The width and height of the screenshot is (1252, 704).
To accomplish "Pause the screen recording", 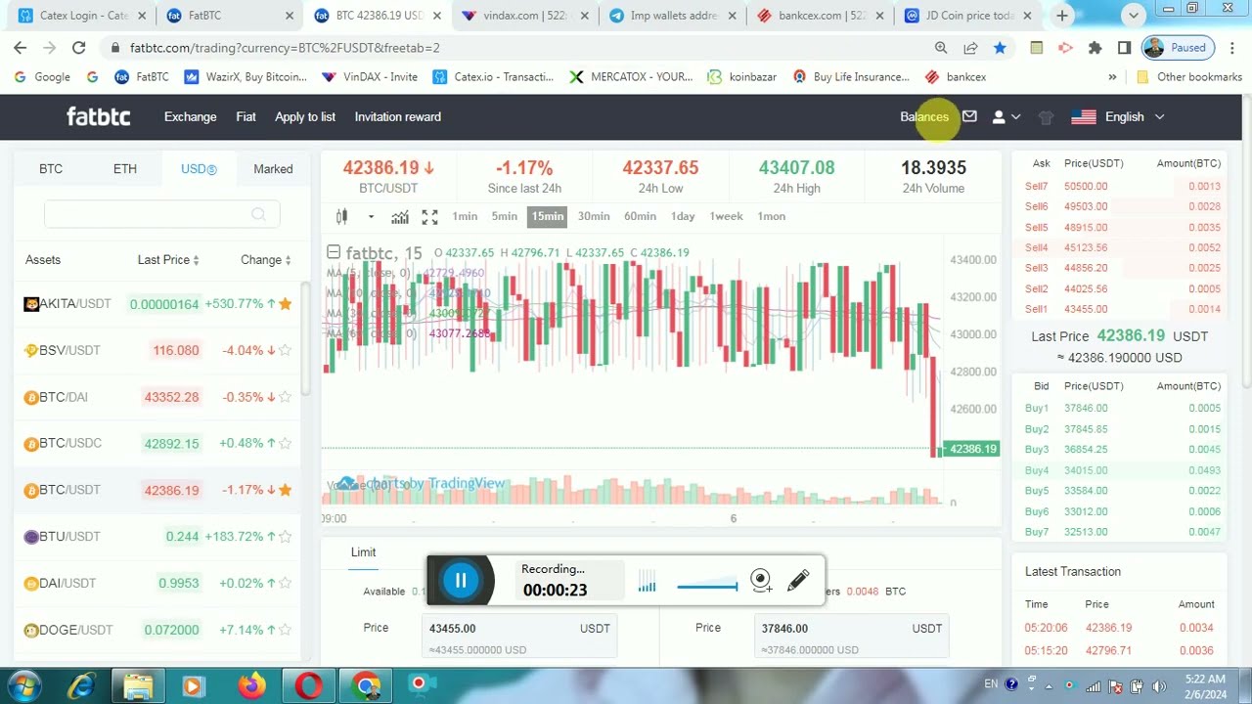I will [461, 581].
